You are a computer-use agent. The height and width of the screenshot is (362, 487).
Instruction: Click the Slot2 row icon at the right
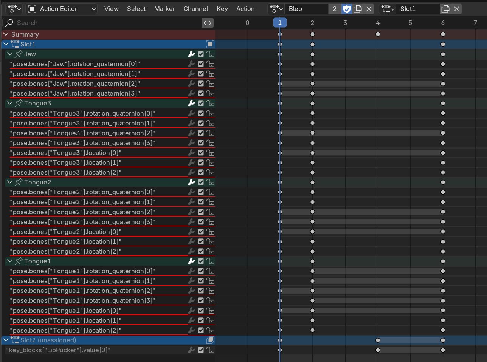pyautogui.click(x=210, y=340)
